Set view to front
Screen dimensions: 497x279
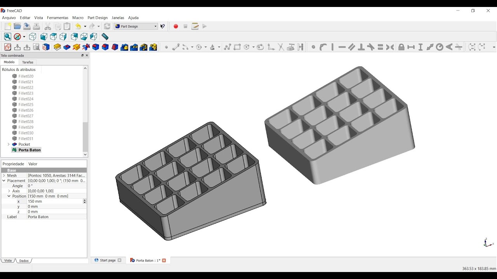(44, 37)
